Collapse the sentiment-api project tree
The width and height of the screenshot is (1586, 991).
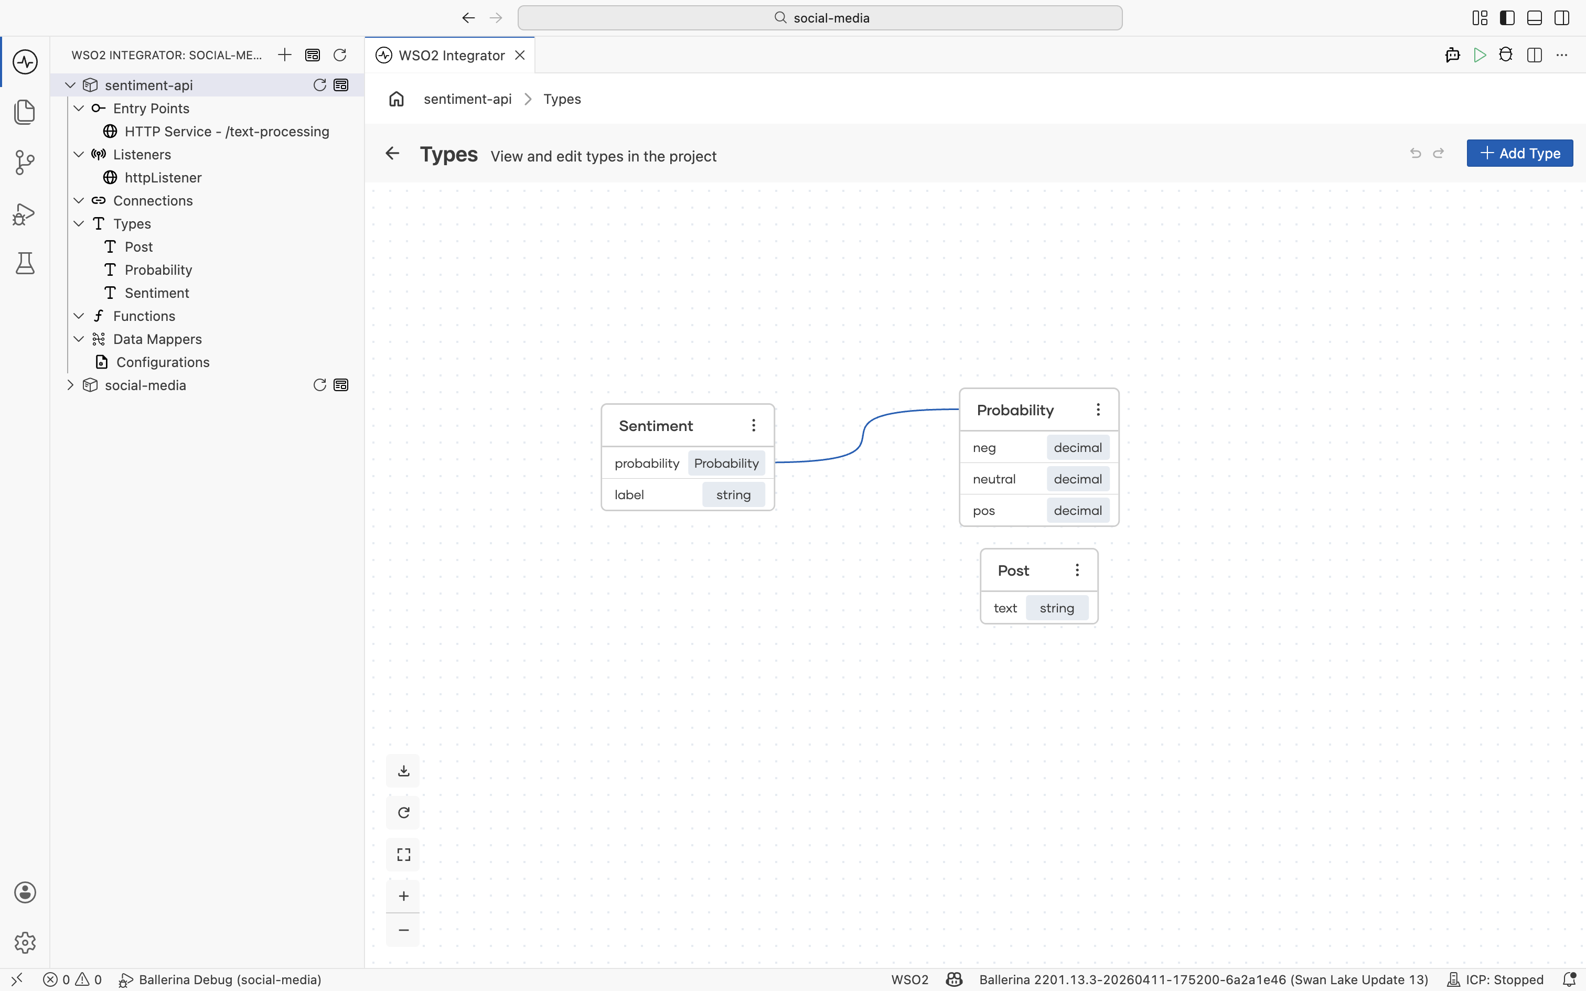[x=70, y=85]
